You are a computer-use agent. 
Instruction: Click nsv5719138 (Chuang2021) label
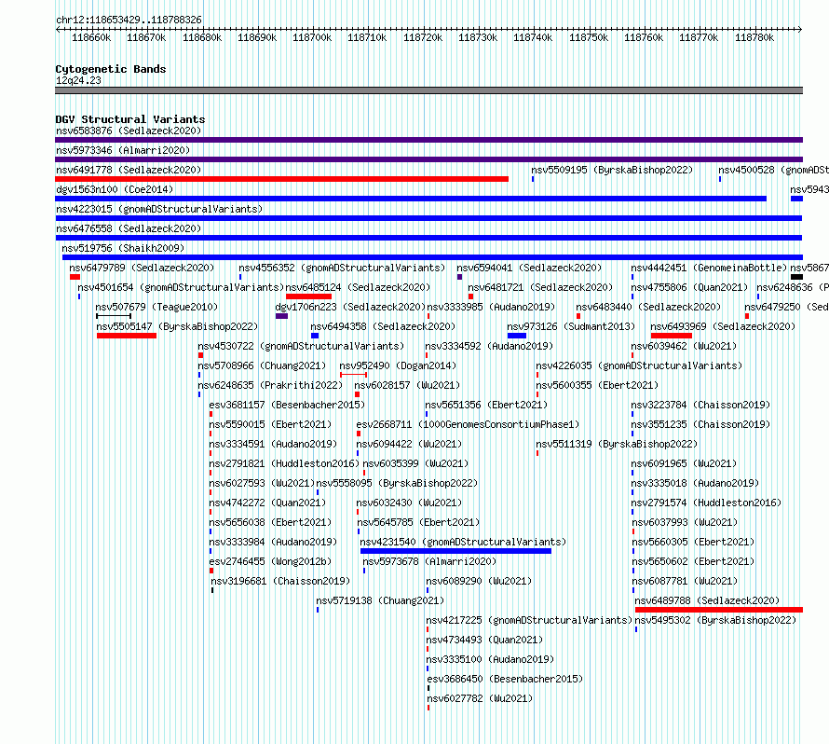tap(380, 600)
